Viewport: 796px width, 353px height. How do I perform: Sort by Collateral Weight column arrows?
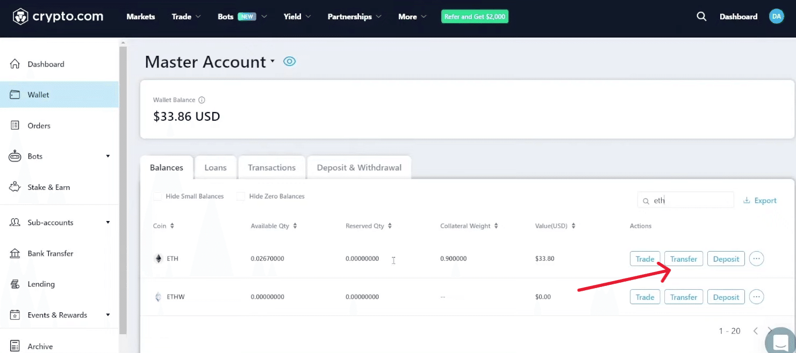496,226
